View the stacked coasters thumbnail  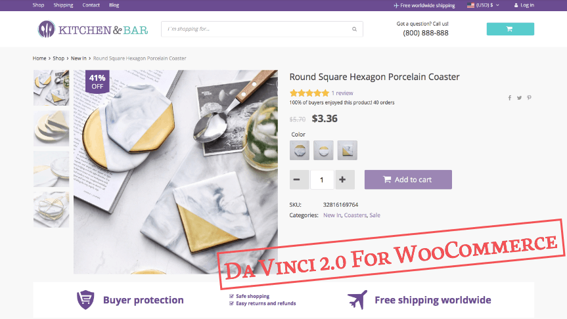51,129
